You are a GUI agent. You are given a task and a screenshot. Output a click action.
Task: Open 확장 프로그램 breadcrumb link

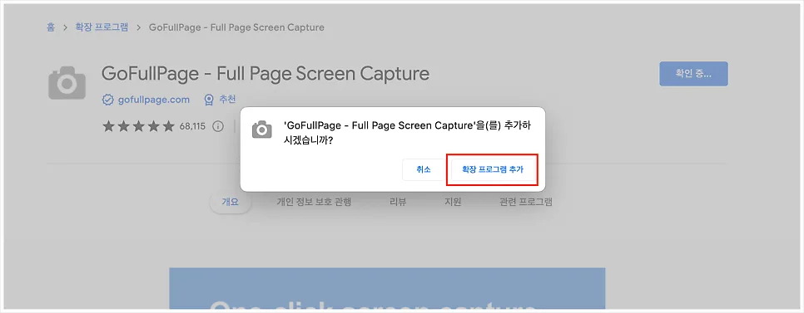[102, 27]
